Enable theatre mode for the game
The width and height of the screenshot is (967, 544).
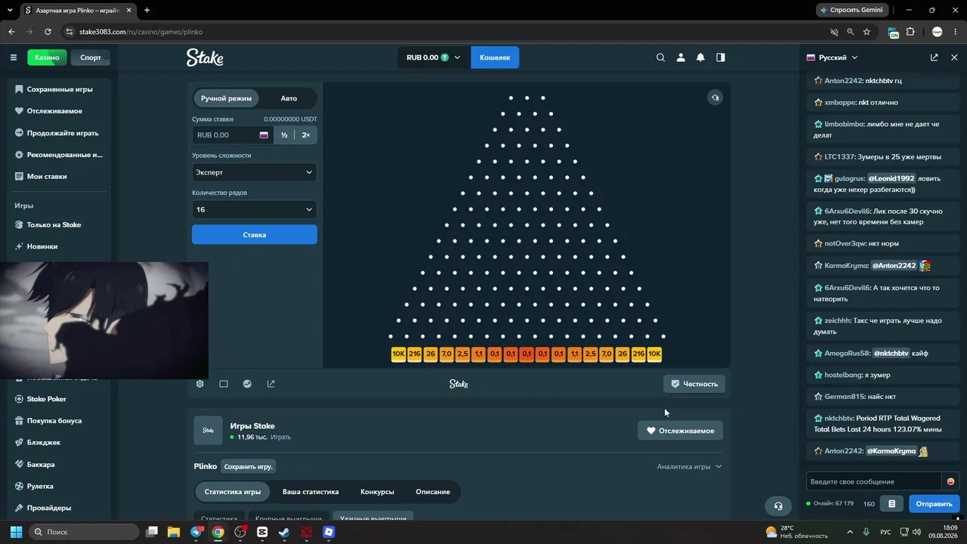[x=224, y=384]
